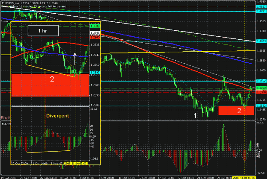Click the yellow 2008.11.04 03:00 tag on main time axis
Screen dimensions: 267x179
click(244, 178)
